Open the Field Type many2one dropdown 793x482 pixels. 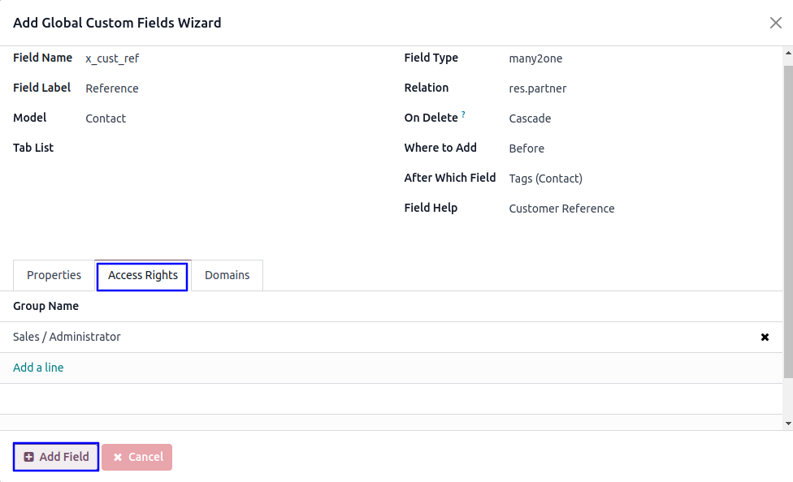click(535, 58)
